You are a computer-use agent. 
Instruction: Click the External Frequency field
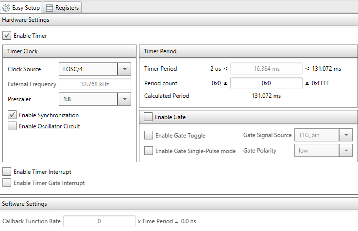click(94, 84)
